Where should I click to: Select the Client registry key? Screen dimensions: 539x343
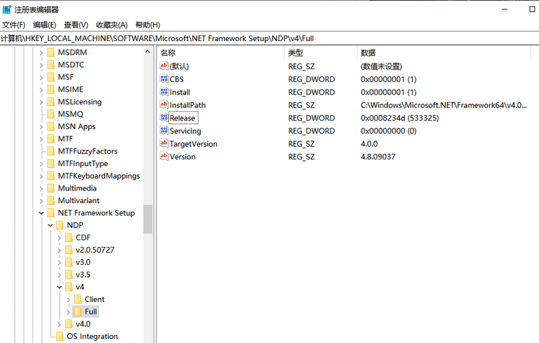94,299
